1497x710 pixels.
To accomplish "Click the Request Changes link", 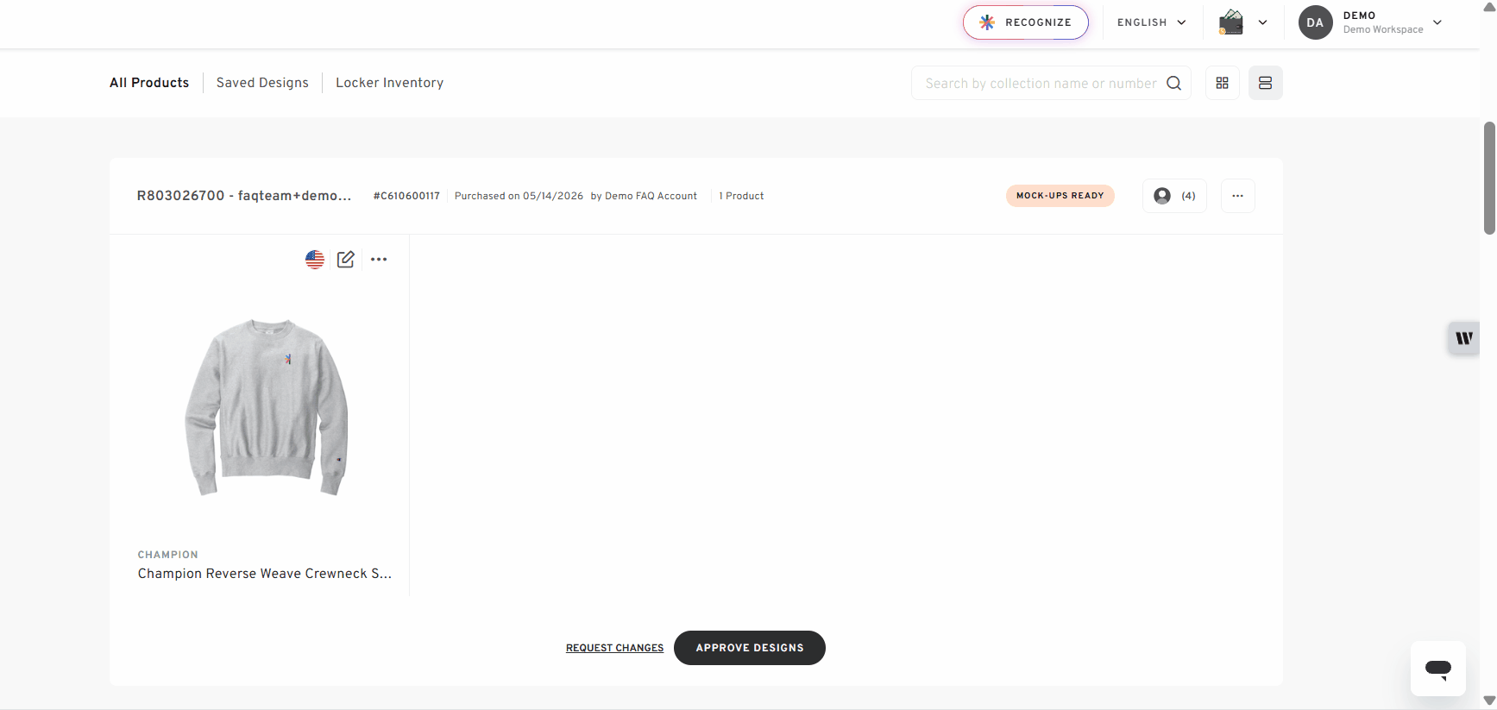I will 615,648.
